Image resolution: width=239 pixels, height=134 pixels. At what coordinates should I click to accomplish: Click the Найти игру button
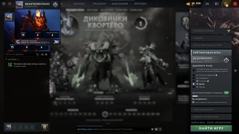tap(211, 128)
